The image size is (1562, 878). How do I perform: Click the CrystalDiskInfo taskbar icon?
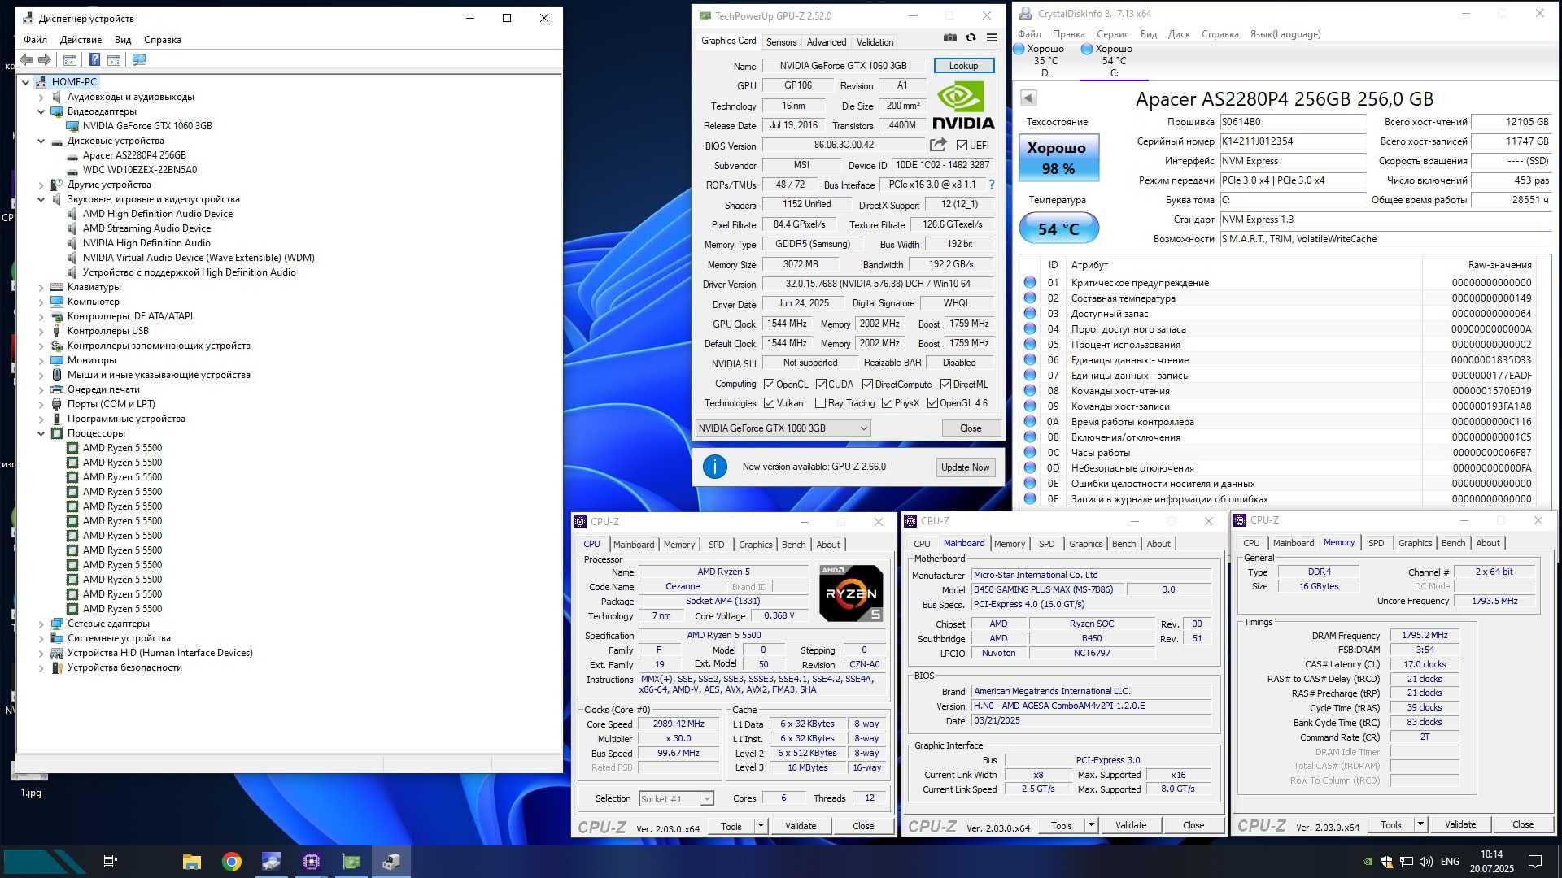pyautogui.click(x=272, y=862)
